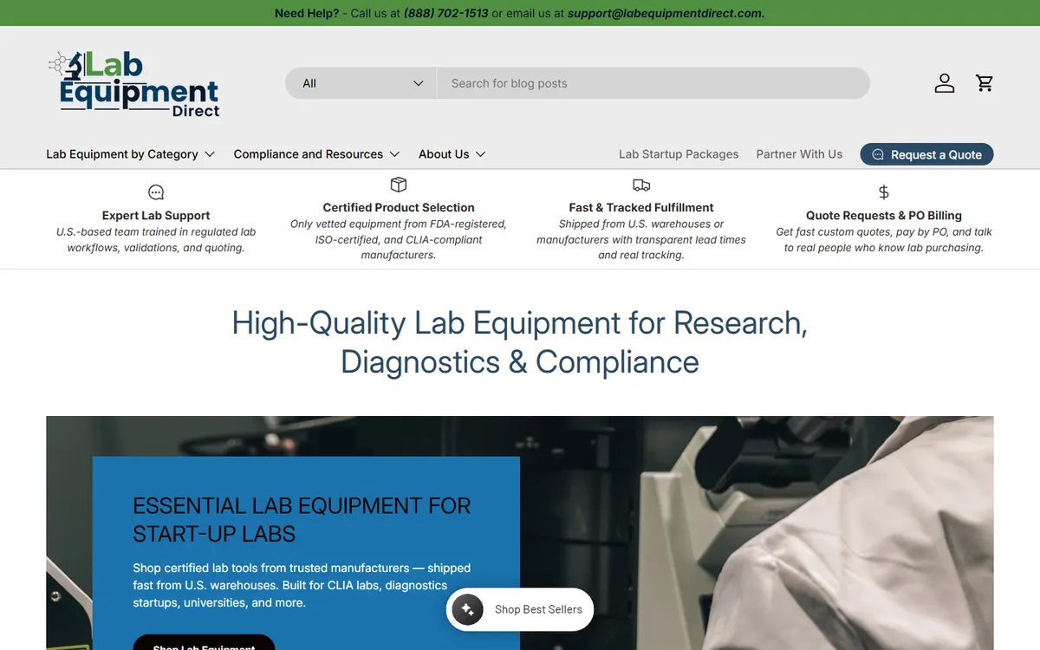Click the Fast & Tracked Fulfillment truck icon
The image size is (1040, 650).
641,185
